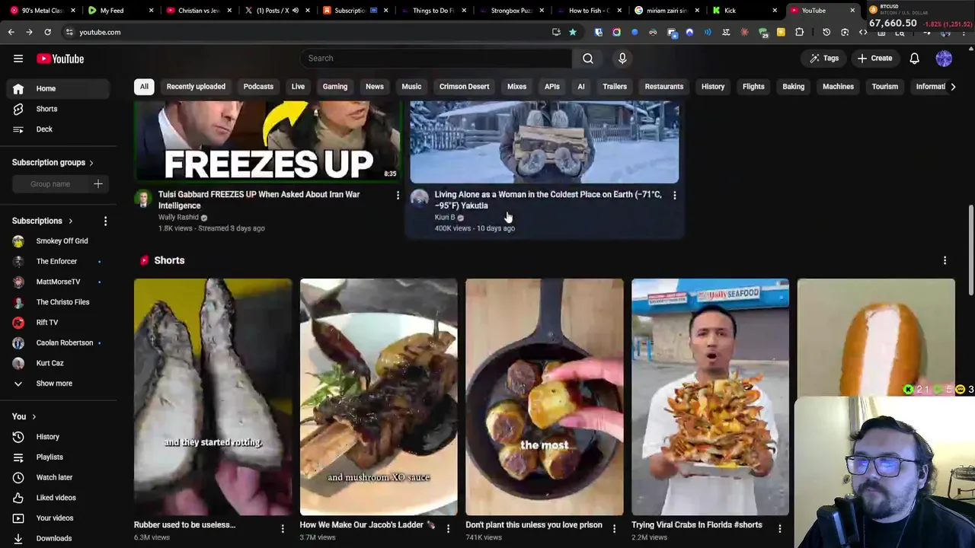Open options for Trying Viral Crabs short
This screenshot has width=975, height=548.
pyautogui.click(x=779, y=528)
